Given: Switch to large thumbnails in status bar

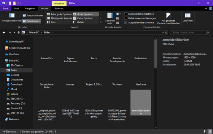Looking at the screenshot, I should pos(210,131).
